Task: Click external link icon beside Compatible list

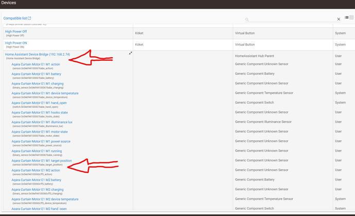Action: tap(29, 19)
